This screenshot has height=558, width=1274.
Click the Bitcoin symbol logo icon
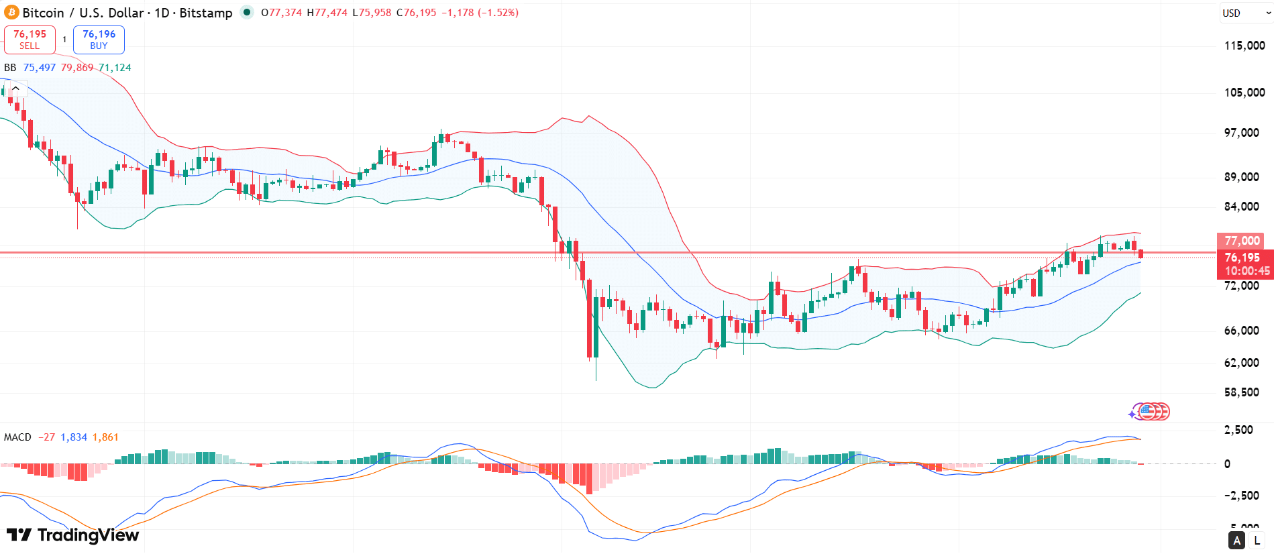pyautogui.click(x=11, y=13)
